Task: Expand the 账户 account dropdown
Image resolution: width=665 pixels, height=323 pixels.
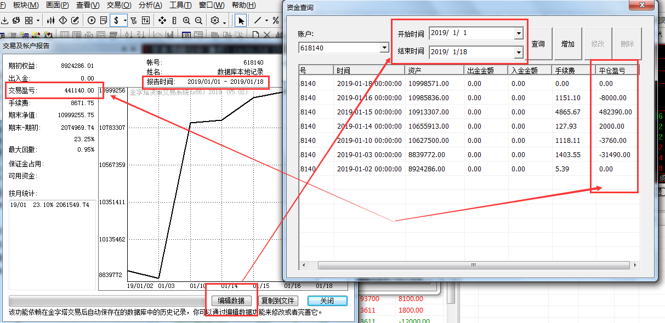Action: click(384, 48)
